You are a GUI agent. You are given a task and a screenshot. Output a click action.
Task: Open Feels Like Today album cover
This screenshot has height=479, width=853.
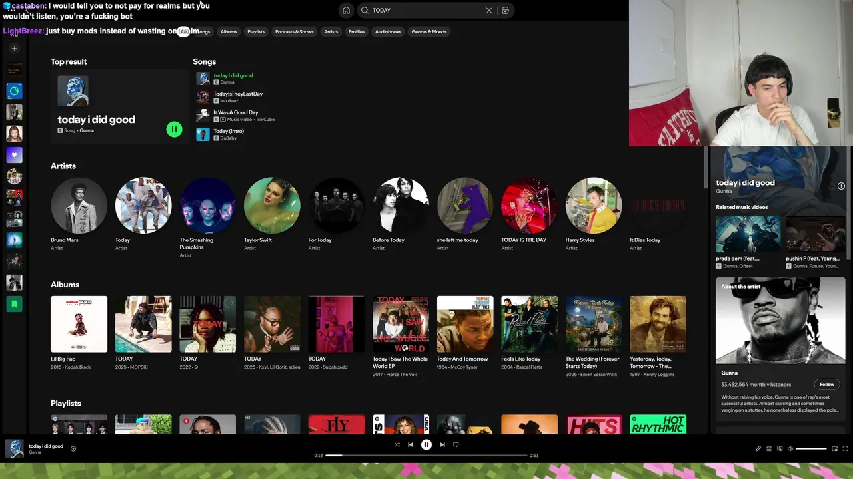(x=529, y=324)
